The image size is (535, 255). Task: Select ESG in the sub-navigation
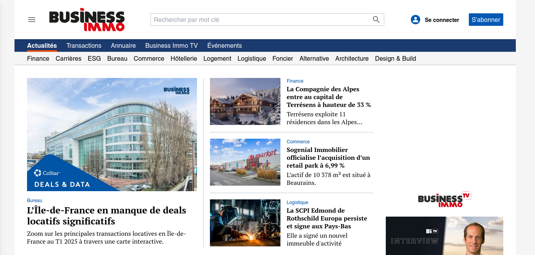[x=94, y=58]
